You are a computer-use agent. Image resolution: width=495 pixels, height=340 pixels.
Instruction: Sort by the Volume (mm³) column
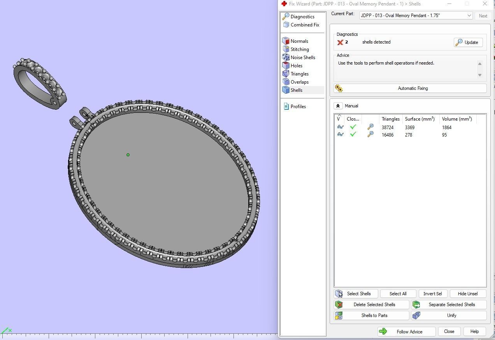(x=457, y=119)
